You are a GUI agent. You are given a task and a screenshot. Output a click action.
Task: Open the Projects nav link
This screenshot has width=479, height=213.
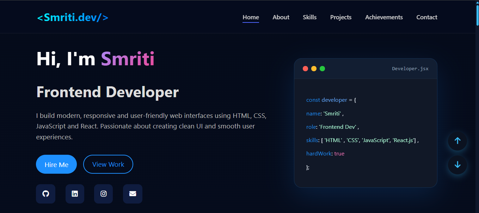coord(341,17)
